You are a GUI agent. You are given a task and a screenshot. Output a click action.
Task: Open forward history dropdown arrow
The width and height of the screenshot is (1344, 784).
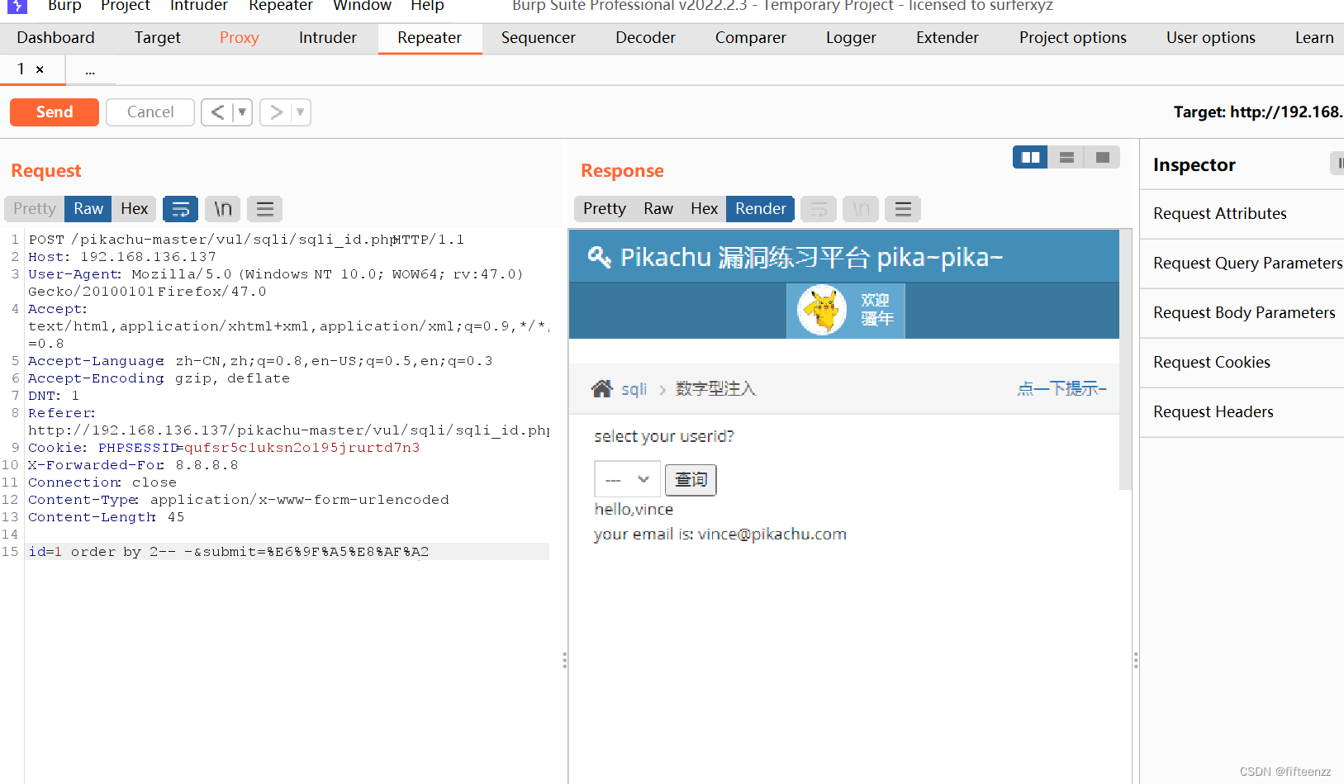301,112
